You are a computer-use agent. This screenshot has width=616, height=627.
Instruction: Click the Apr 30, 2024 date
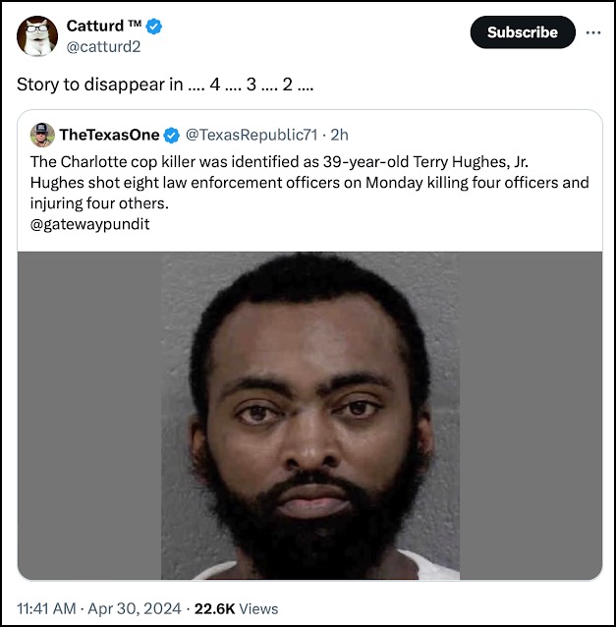(x=136, y=608)
